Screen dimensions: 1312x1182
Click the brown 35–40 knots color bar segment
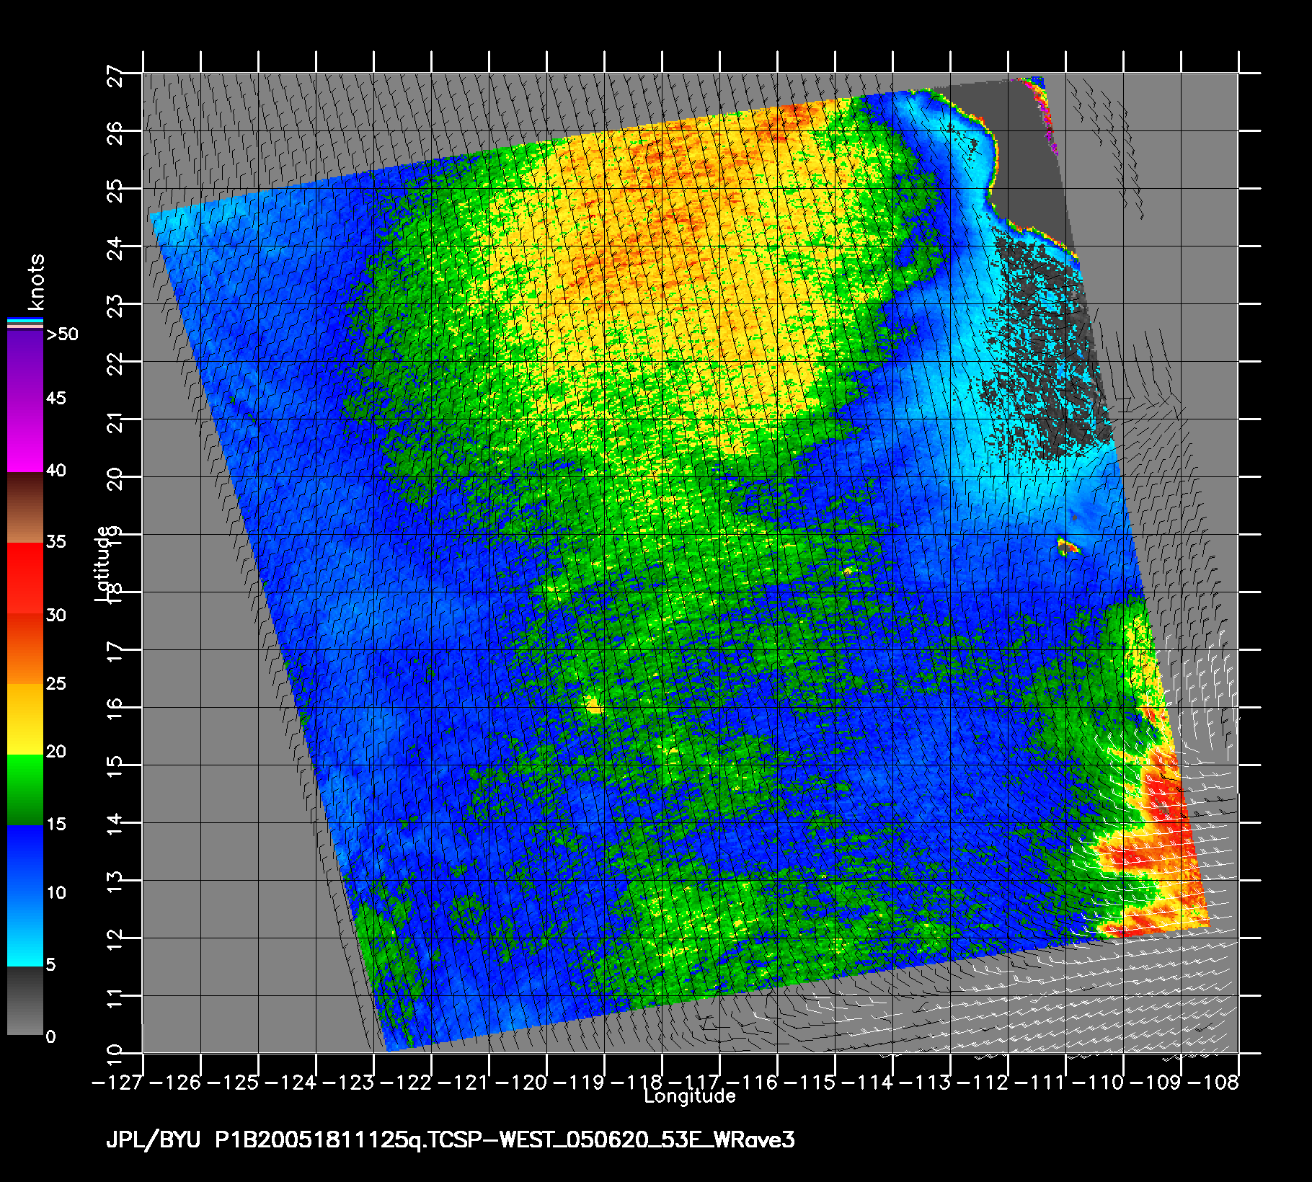pyautogui.click(x=25, y=507)
